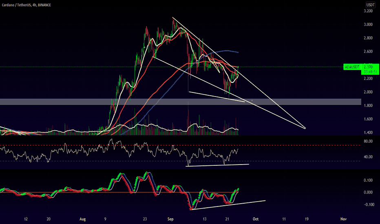The image size is (380, 224).
Task: Select the gray horizontal support zone rectangle
Action: click(x=181, y=102)
